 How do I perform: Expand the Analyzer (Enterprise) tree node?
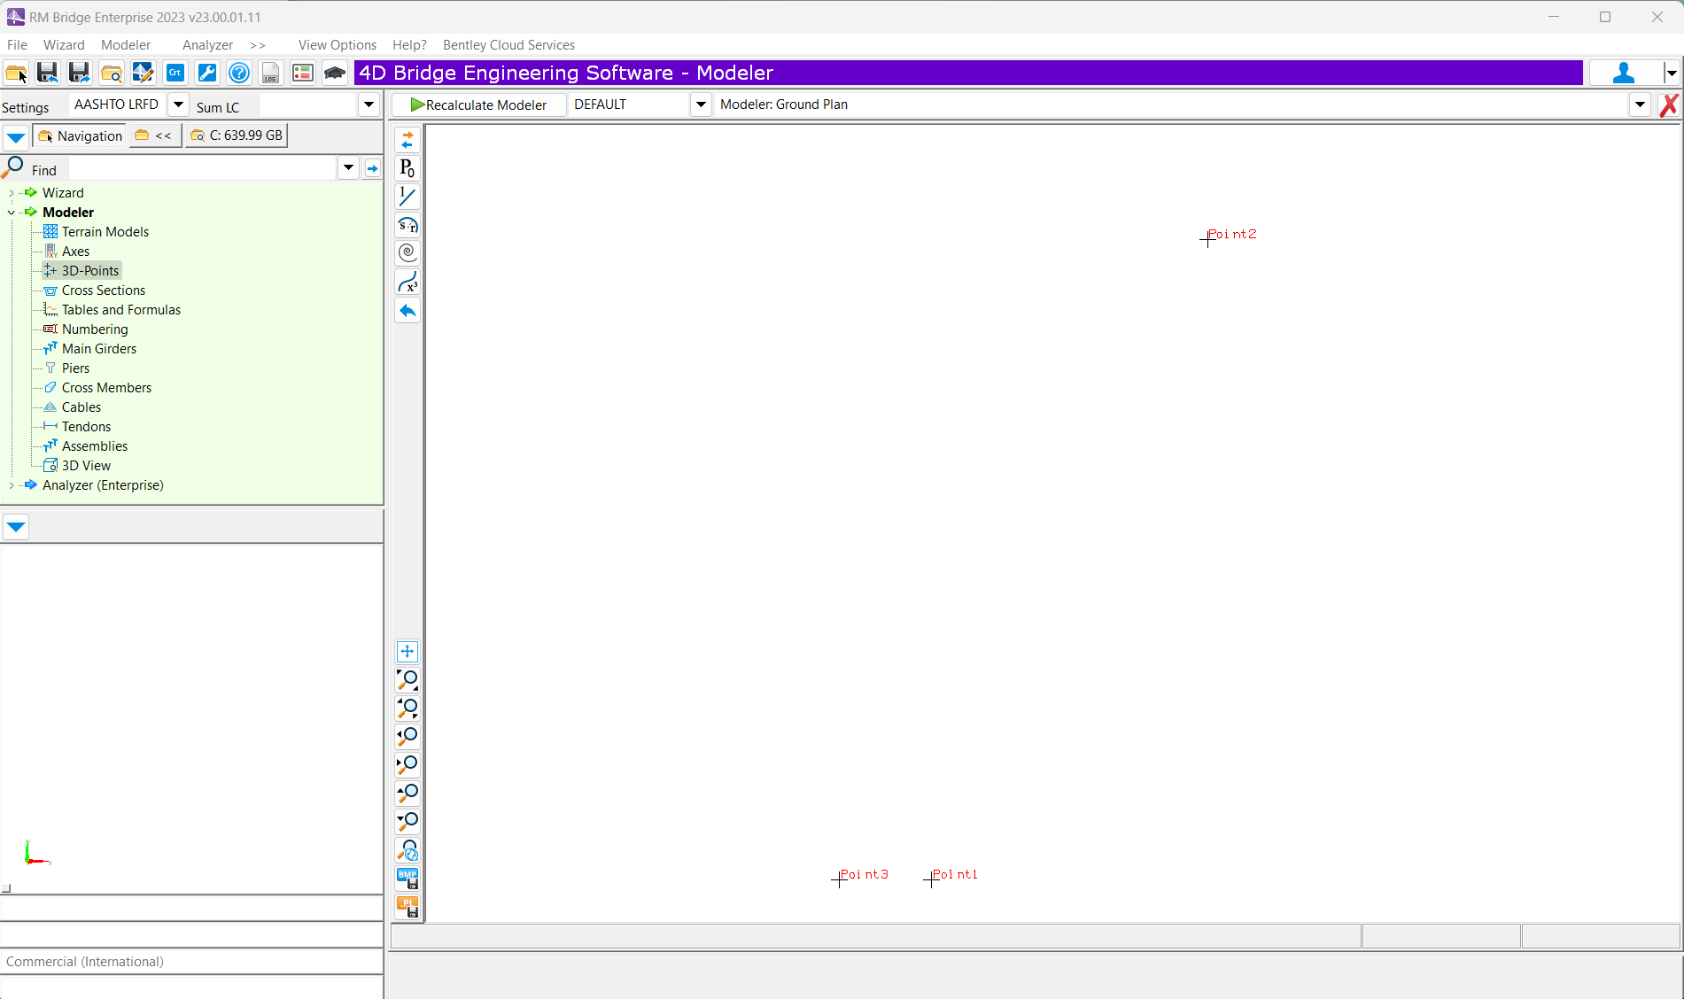tap(11, 485)
